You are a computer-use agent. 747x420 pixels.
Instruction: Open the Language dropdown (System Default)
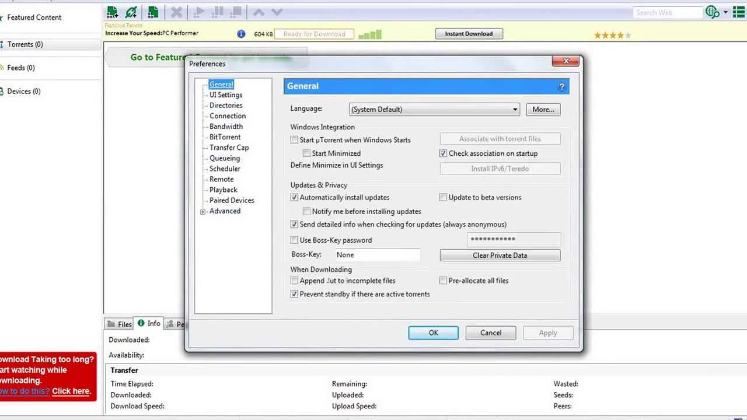pyautogui.click(x=434, y=110)
